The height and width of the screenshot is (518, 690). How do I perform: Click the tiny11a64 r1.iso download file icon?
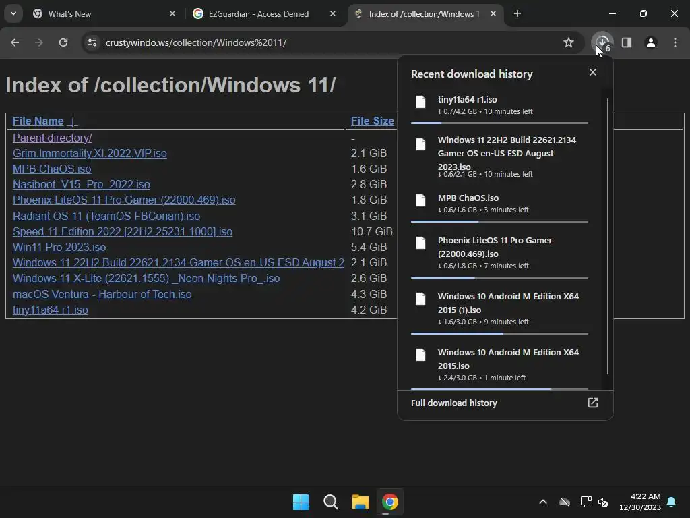tap(420, 102)
